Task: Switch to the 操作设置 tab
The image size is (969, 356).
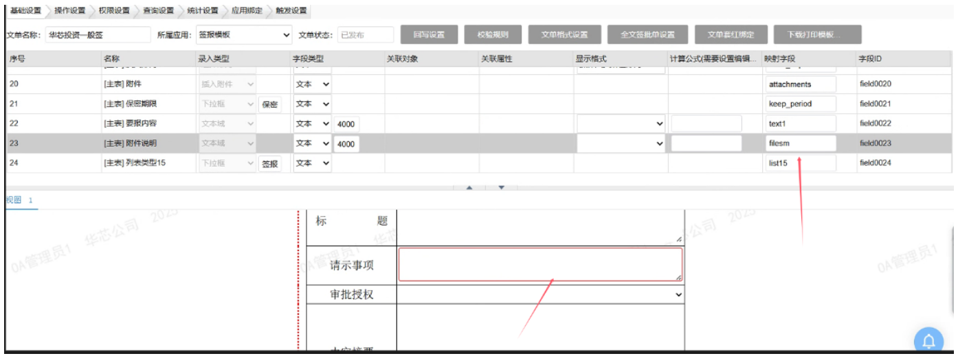Action: click(70, 11)
